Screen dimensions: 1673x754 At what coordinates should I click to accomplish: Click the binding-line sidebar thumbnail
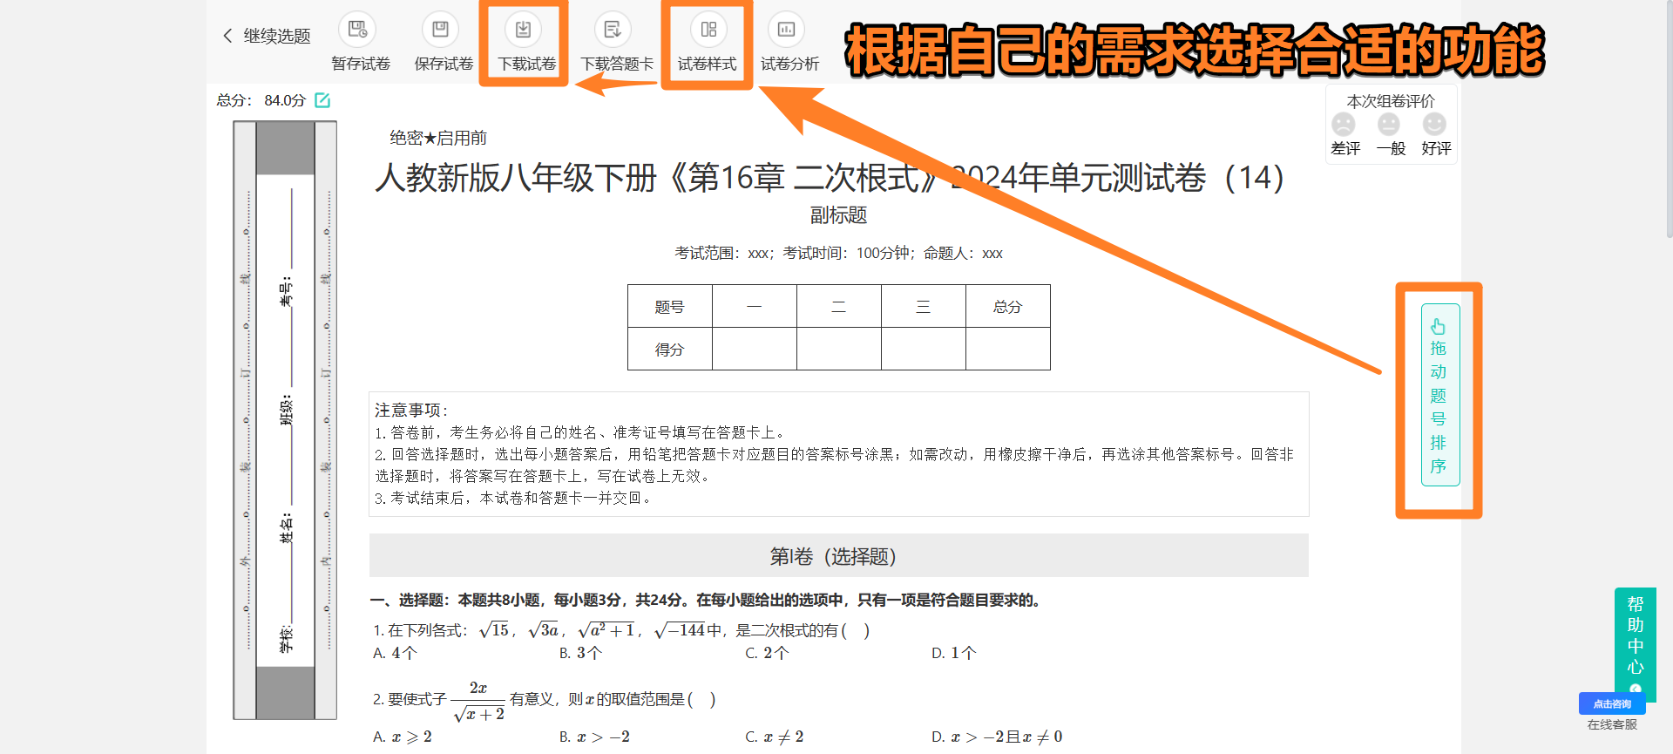(x=285, y=420)
